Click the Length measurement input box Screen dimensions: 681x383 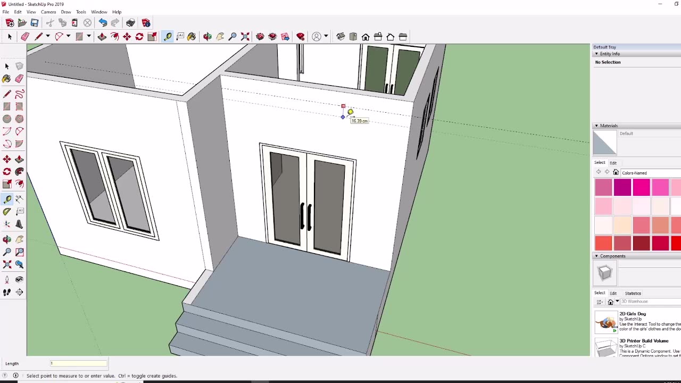coord(79,363)
